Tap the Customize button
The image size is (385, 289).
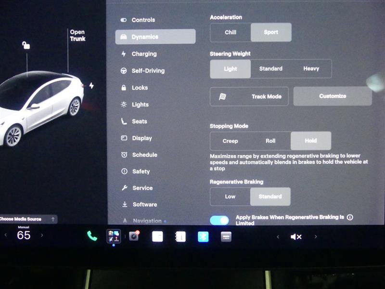[333, 96]
